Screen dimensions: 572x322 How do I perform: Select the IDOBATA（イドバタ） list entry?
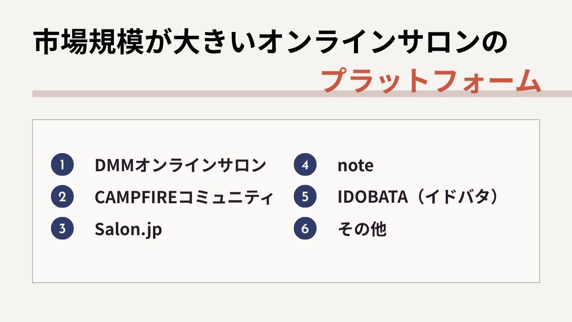(x=419, y=197)
